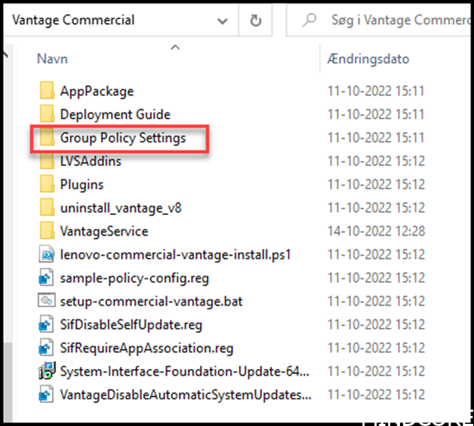Click the search magnifier icon
This screenshot has height=426, width=474.
[310, 20]
